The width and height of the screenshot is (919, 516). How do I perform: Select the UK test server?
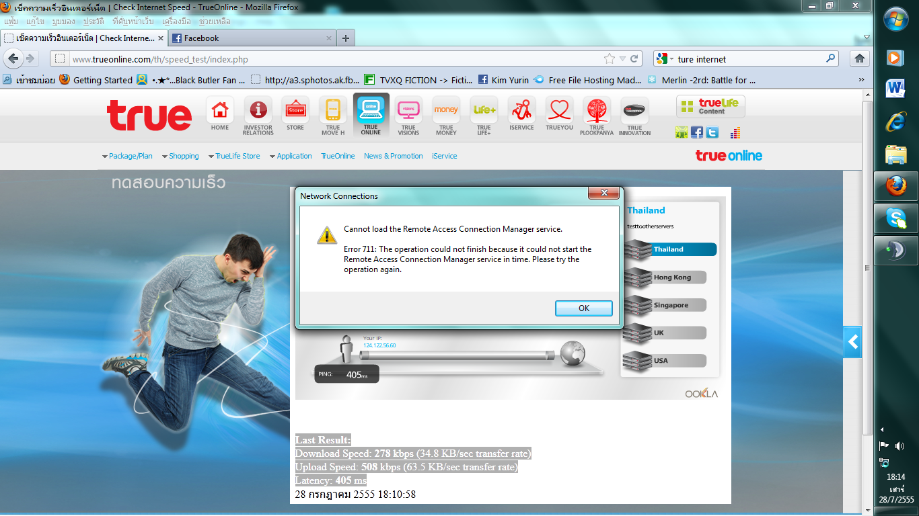click(665, 333)
